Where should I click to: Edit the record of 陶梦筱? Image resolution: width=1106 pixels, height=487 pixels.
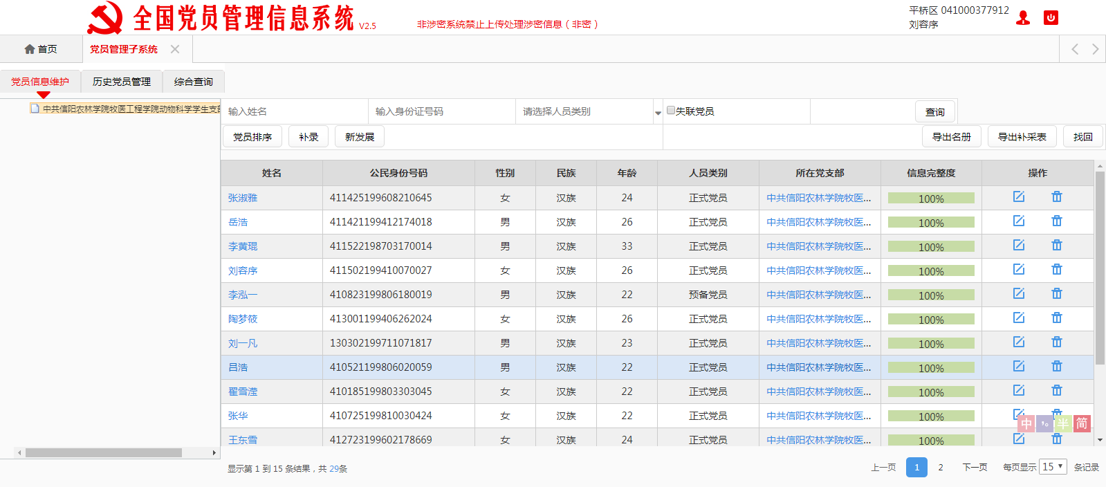pos(1019,318)
